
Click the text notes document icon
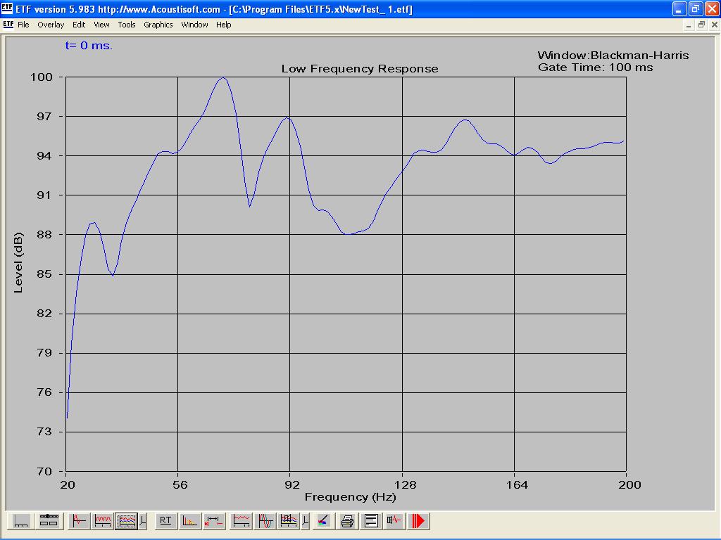pyautogui.click(x=371, y=521)
